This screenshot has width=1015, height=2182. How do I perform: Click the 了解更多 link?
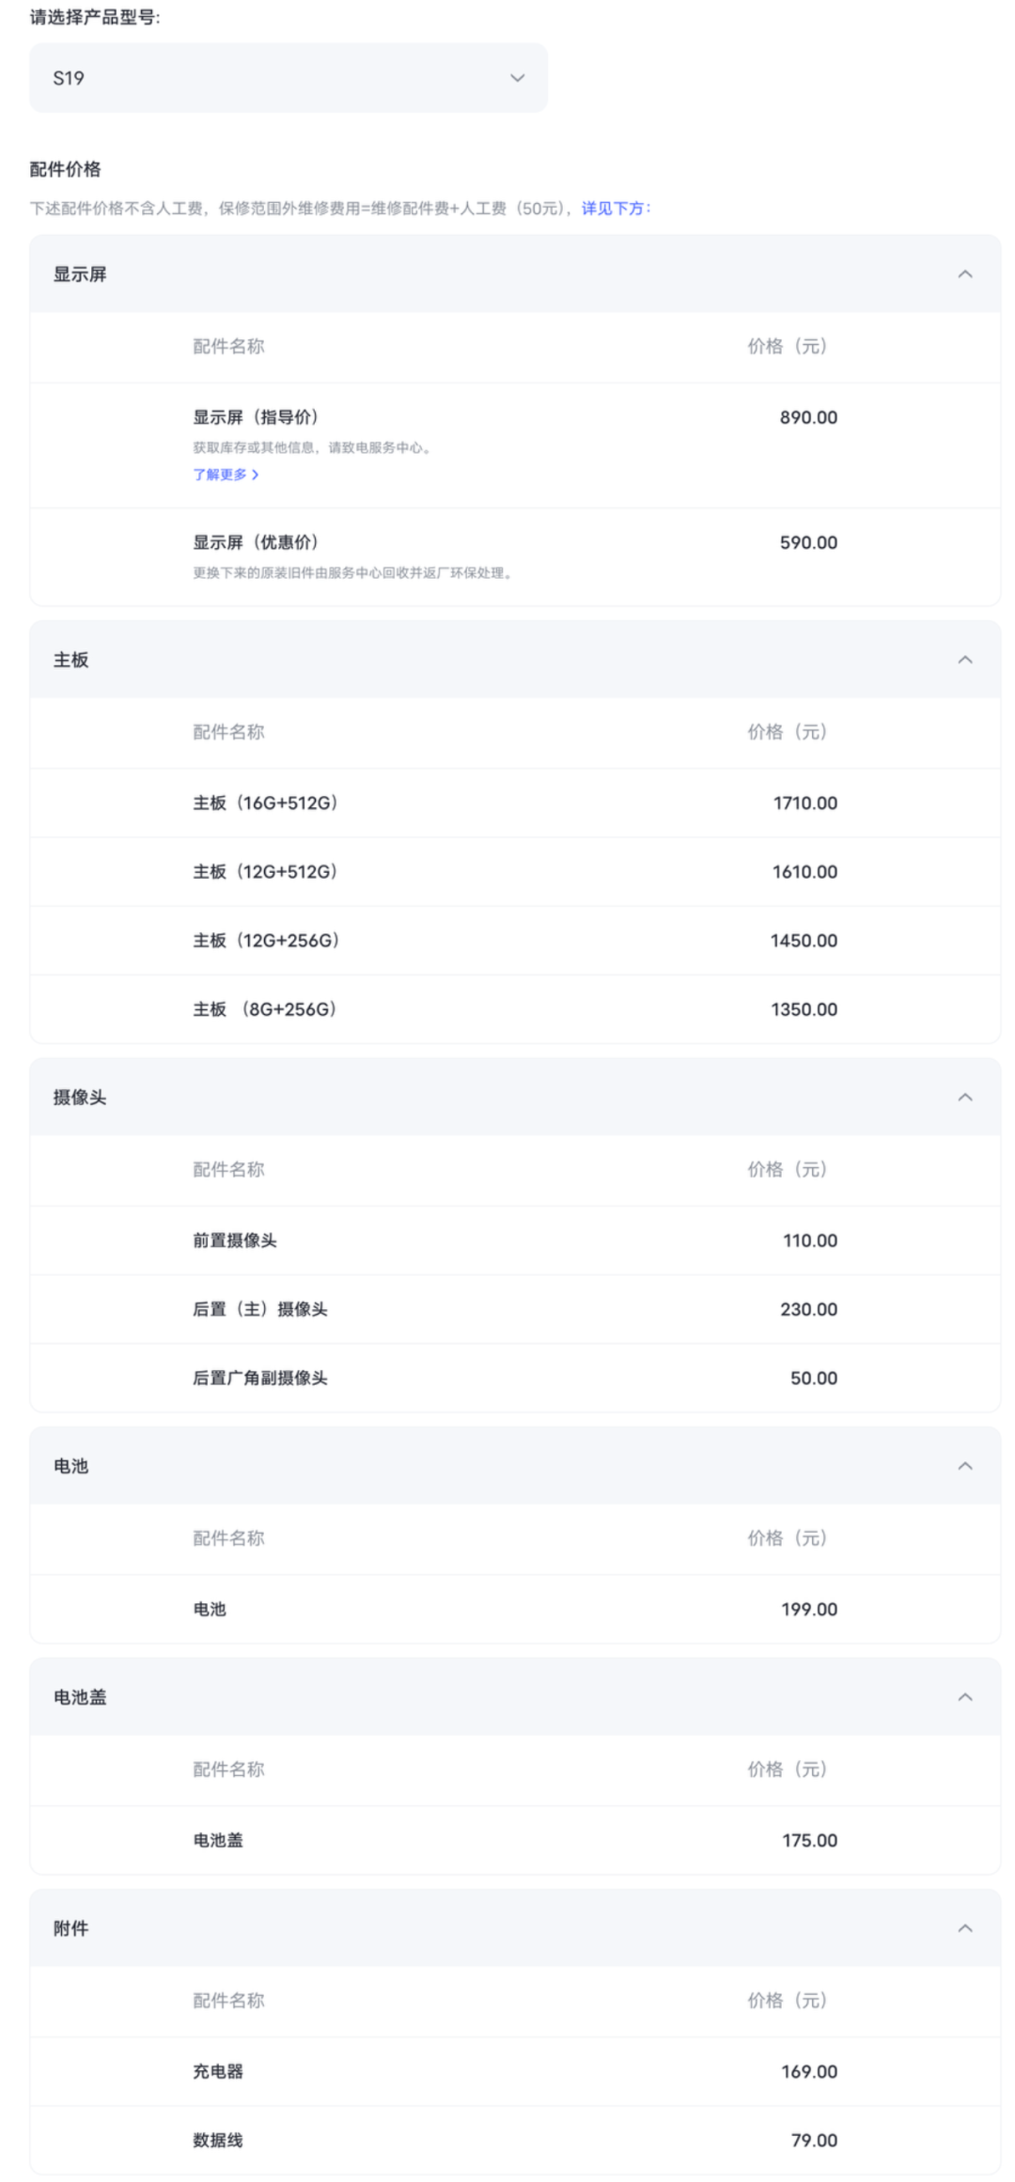click(220, 475)
